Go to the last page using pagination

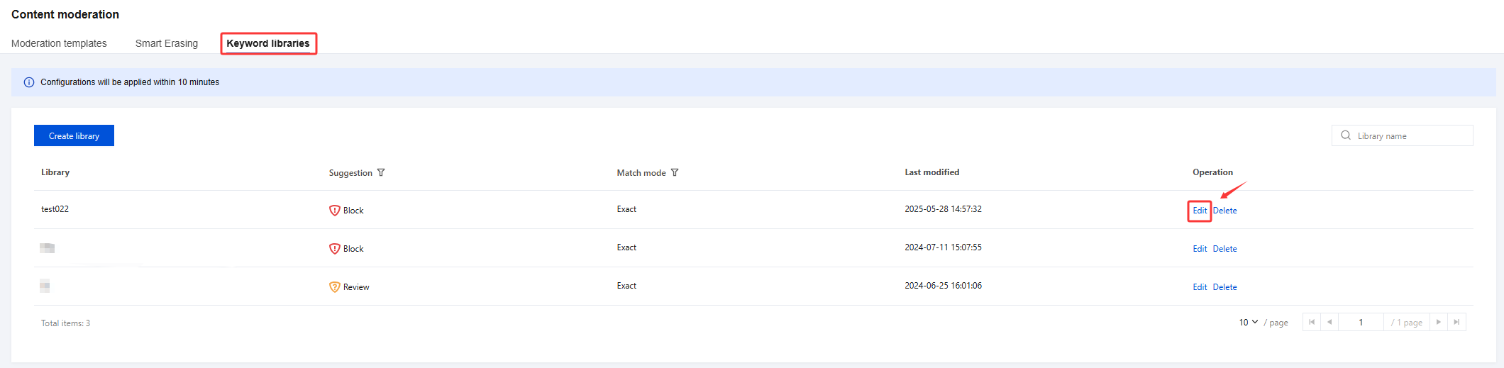(x=1456, y=322)
